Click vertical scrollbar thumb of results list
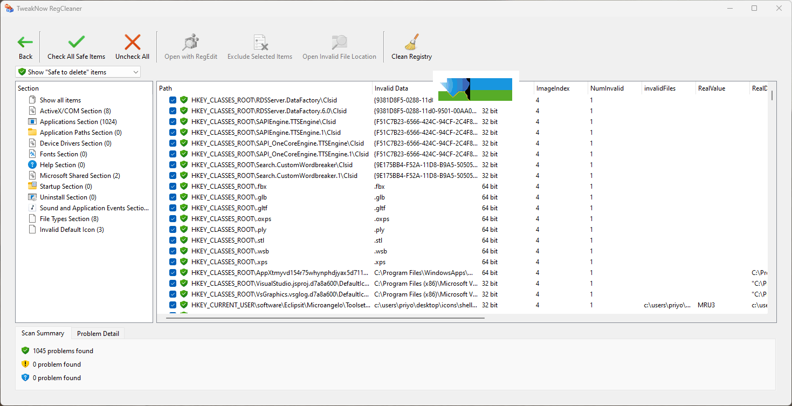The height and width of the screenshot is (406, 792). tap(772, 95)
